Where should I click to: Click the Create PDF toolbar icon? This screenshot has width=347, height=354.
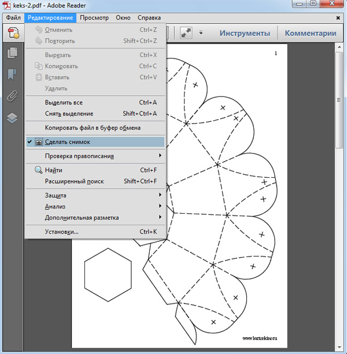(x=13, y=33)
